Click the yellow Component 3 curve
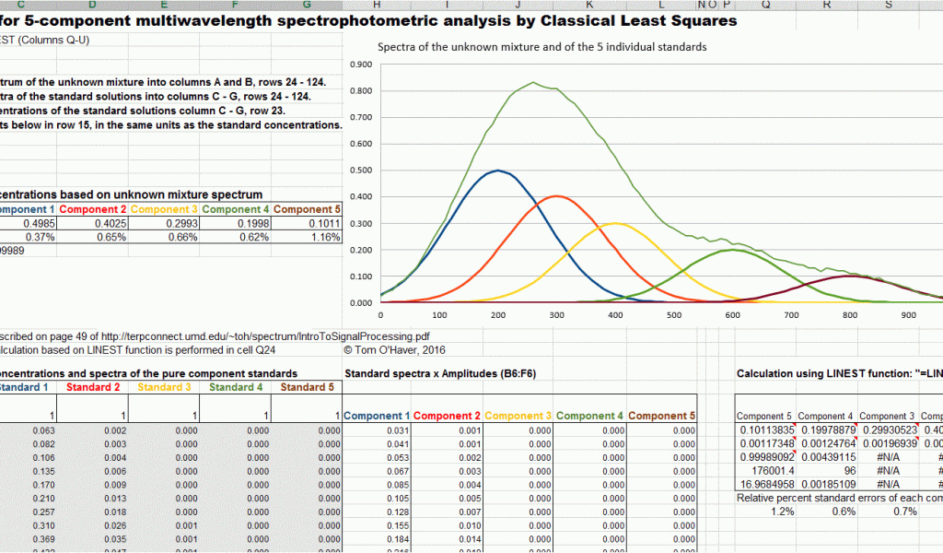 point(615,223)
